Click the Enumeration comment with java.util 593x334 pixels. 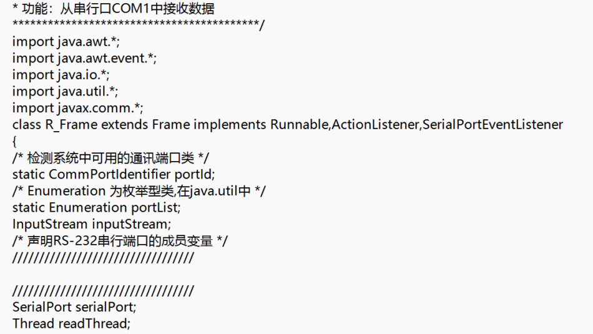[139, 191]
